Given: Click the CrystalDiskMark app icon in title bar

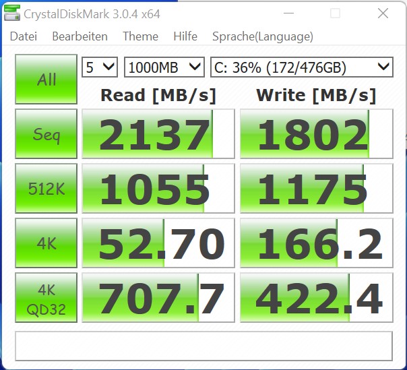Looking at the screenshot, I should [x=12, y=13].
